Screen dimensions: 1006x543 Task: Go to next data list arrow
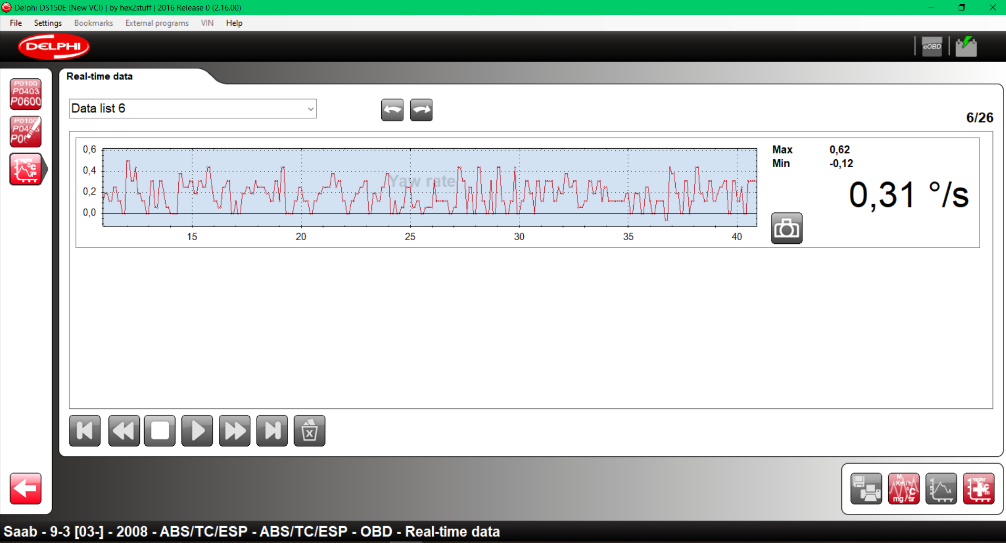click(x=421, y=110)
